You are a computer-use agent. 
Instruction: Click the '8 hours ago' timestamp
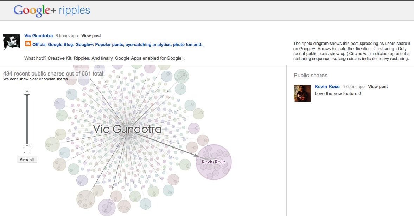66,35
